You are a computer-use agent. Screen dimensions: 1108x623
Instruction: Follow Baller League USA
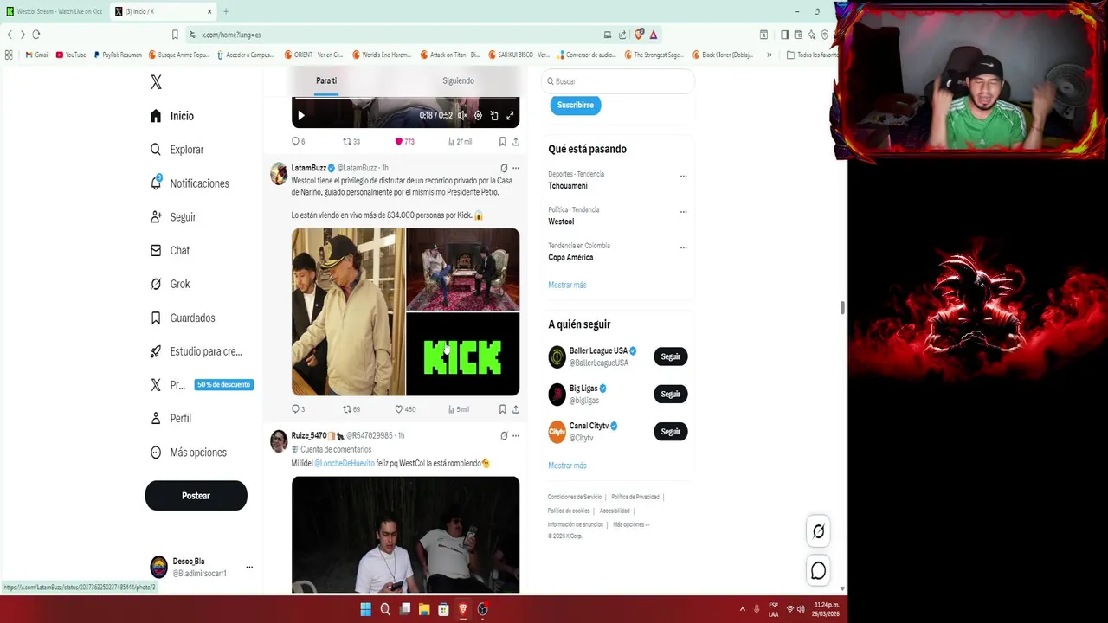click(x=671, y=356)
